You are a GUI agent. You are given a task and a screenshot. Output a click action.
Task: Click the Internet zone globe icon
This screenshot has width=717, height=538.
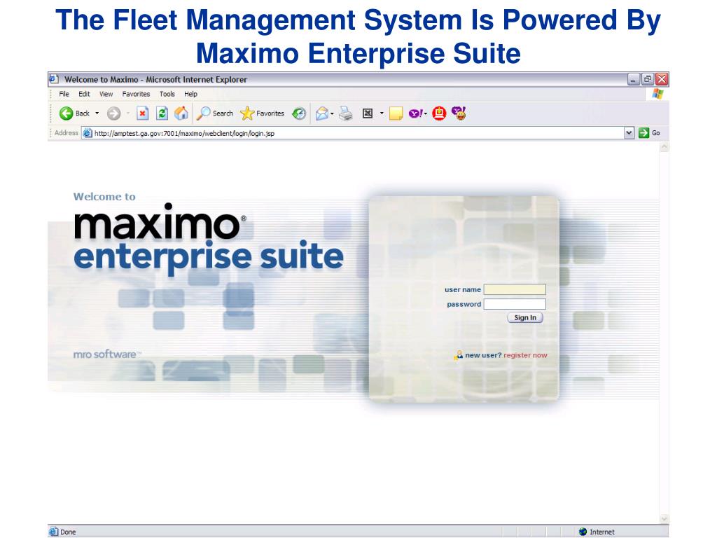pyautogui.click(x=583, y=532)
